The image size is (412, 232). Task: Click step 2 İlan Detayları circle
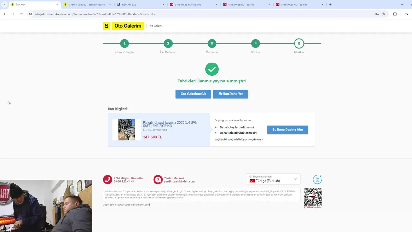pos(168,43)
